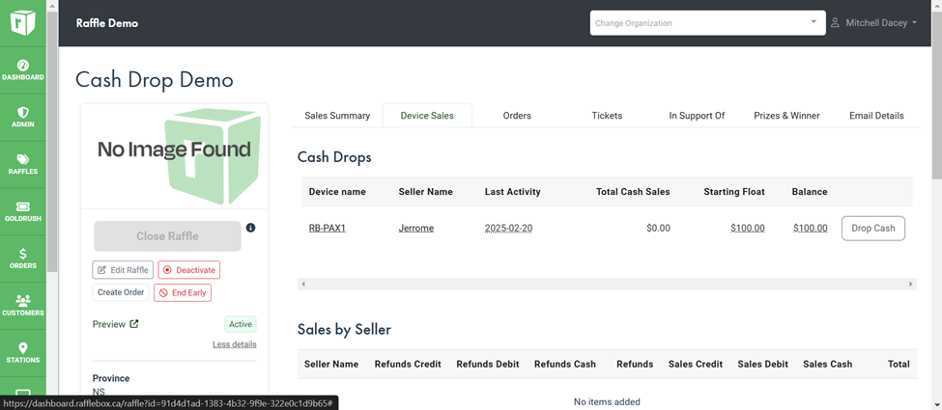Click the Cash Drops scrollbar right arrow

[x=911, y=284]
